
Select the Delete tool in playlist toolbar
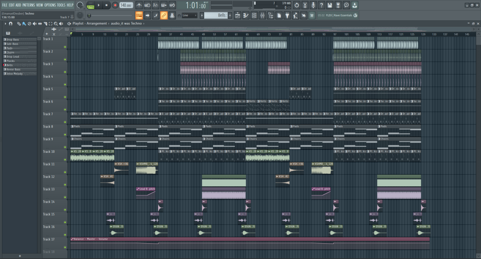29,24
